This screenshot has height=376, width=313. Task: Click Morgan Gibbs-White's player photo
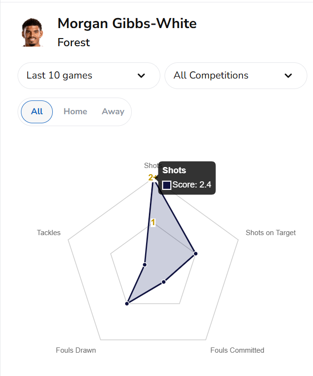coord(32,32)
